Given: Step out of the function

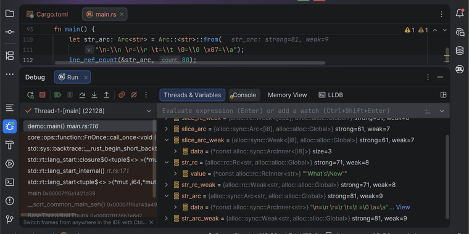Looking at the screenshot, I should [106, 95].
